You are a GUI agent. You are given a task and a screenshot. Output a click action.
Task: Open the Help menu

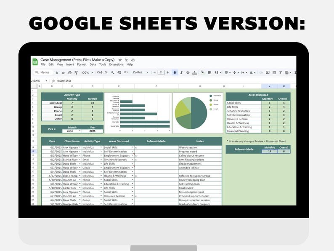[x=130, y=64]
